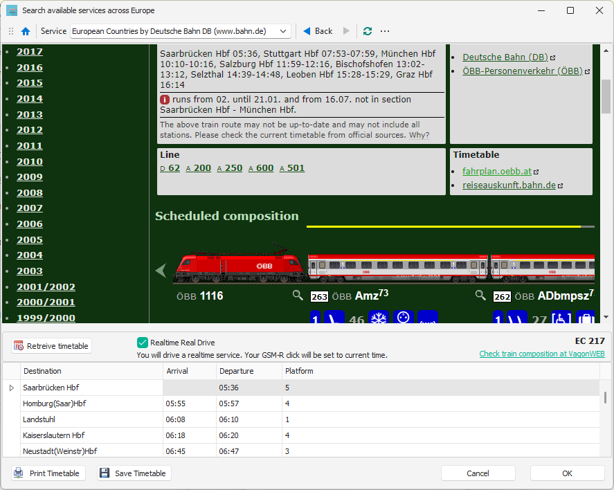
Task: Click the Why? link
Action: point(419,135)
